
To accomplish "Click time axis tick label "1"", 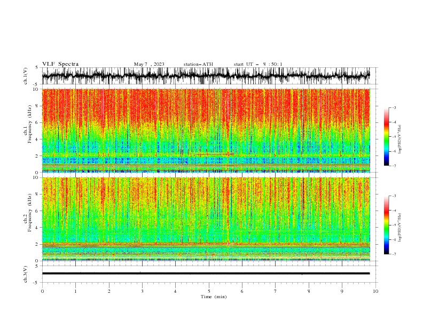I will pyautogui.click(x=75, y=291).
